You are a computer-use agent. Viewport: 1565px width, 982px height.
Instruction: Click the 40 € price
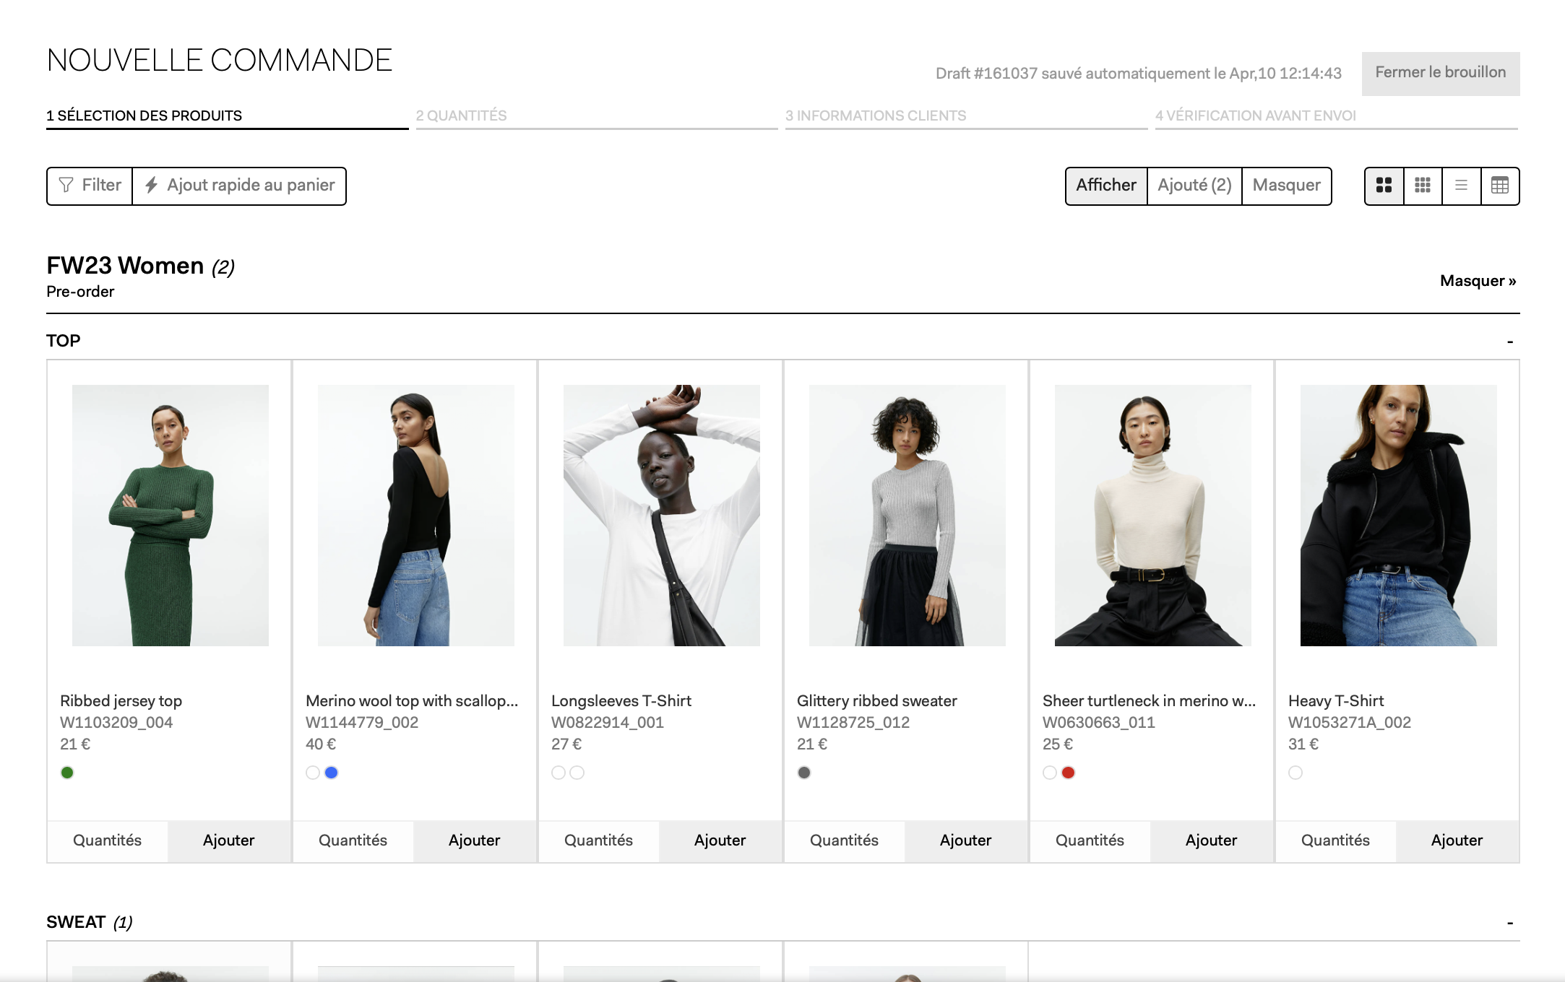point(321,744)
